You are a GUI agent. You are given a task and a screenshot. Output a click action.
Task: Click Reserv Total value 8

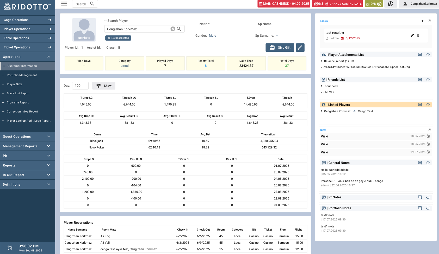pos(206,66)
